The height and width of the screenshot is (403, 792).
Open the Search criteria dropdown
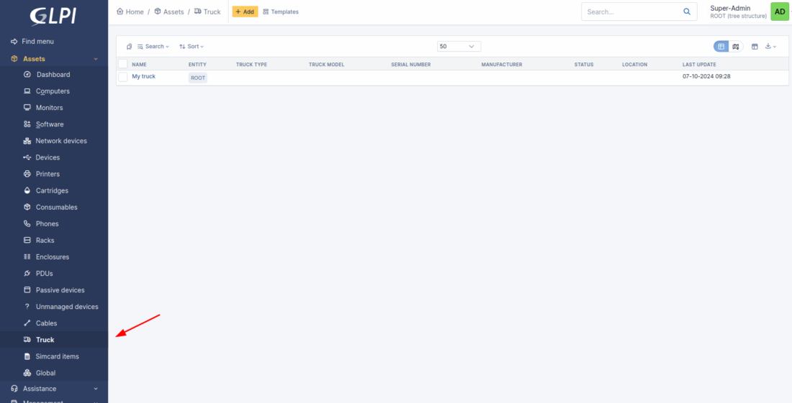click(153, 47)
